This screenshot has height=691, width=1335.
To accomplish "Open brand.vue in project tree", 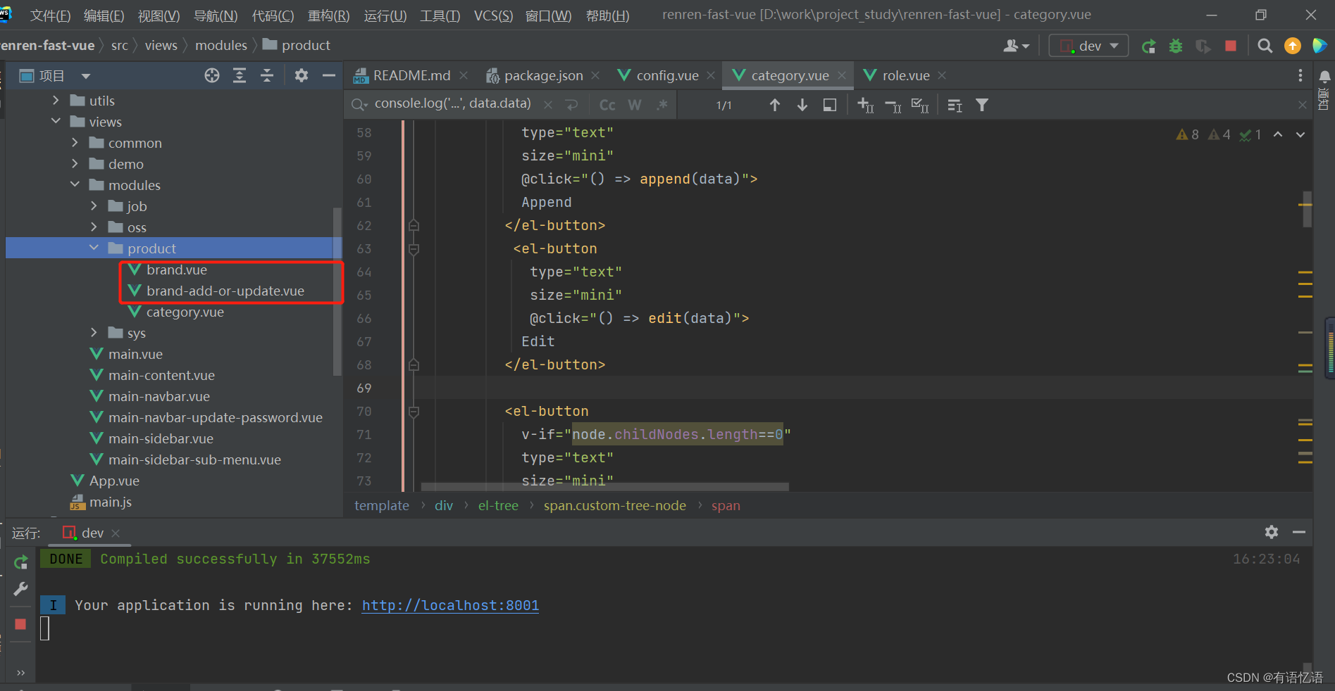I will 176,270.
